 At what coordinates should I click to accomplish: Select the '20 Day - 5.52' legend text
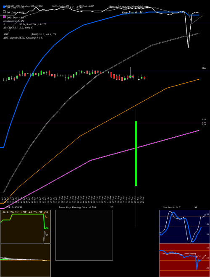[x=16, y=8]
